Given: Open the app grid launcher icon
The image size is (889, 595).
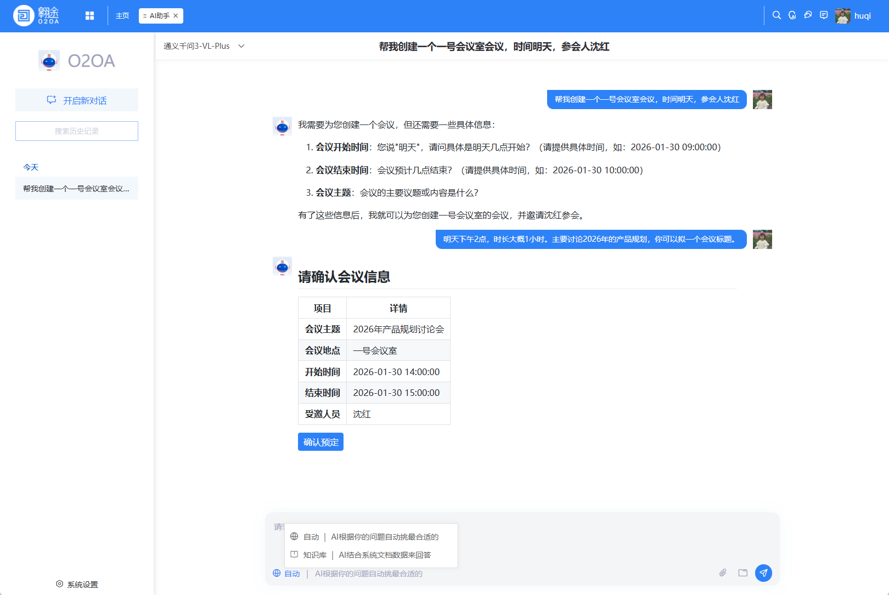Looking at the screenshot, I should [90, 16].
